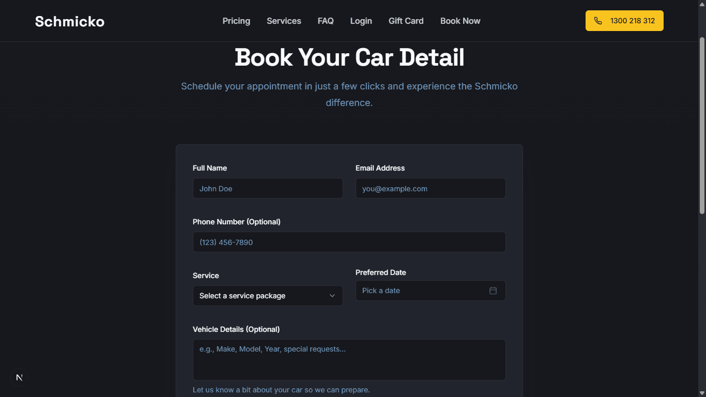The width and height of the screenshot is (706, 397).
Task: Click the scrollbar down arrow
Action: [x=702, y=393]
